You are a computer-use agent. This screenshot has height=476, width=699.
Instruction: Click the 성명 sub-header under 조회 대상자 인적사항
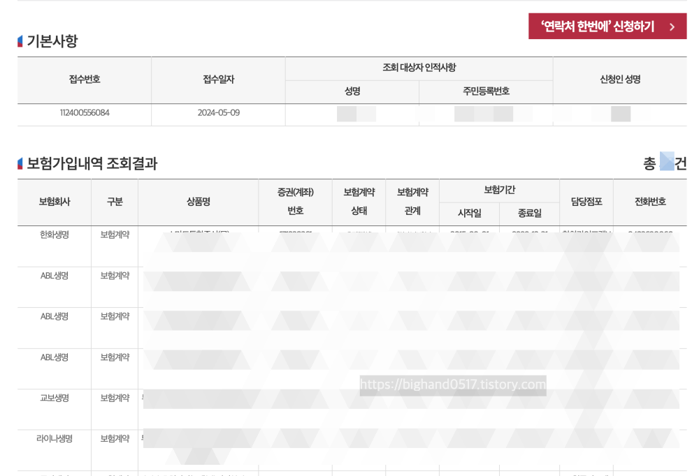pyautogui.click(x=352, y=91)
